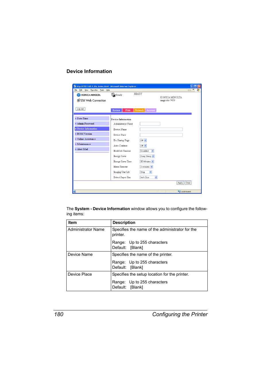Click the Windows flag icon in IE toolbar
Viewport: 274px width, 388px height.
[198, 90]
